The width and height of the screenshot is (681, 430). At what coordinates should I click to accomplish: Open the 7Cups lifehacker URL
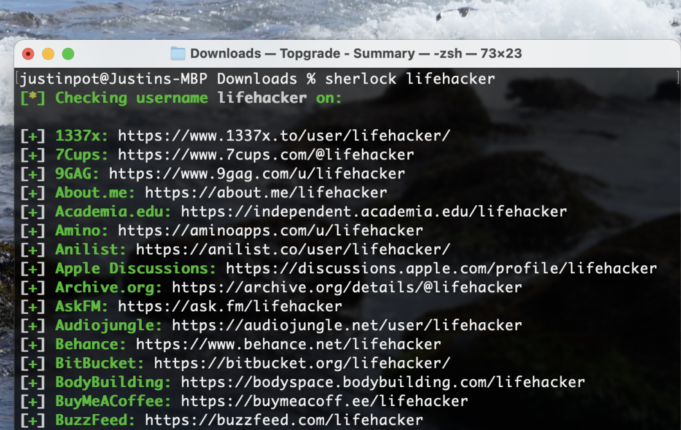coord(266,154)
